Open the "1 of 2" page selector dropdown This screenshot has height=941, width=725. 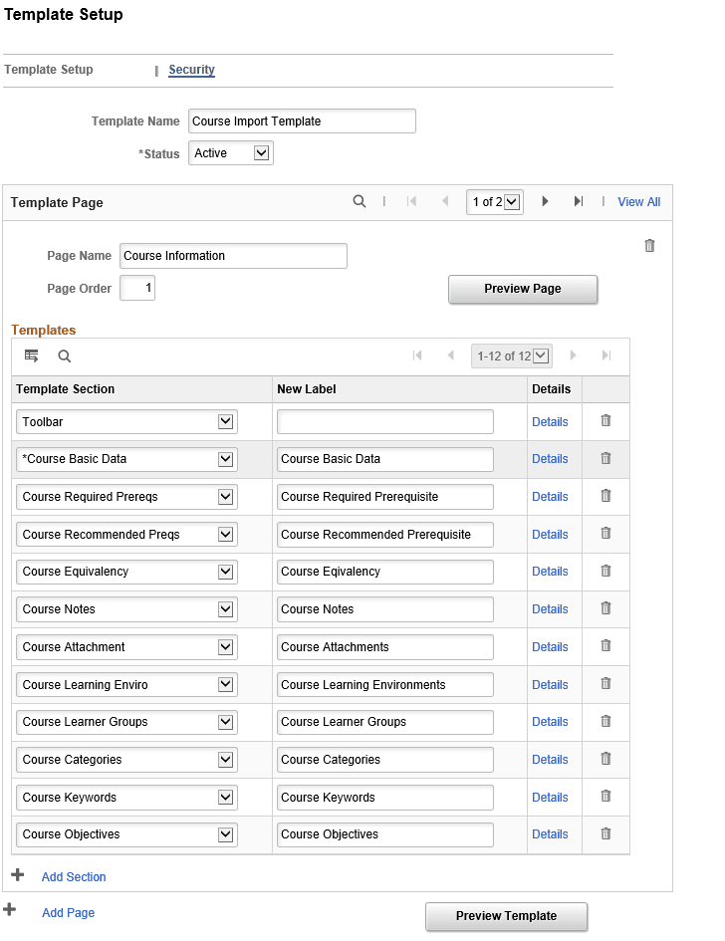click(x=494, y=202)
